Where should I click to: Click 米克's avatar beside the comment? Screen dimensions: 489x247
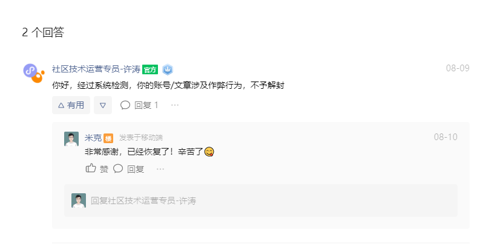coord(71,139)
